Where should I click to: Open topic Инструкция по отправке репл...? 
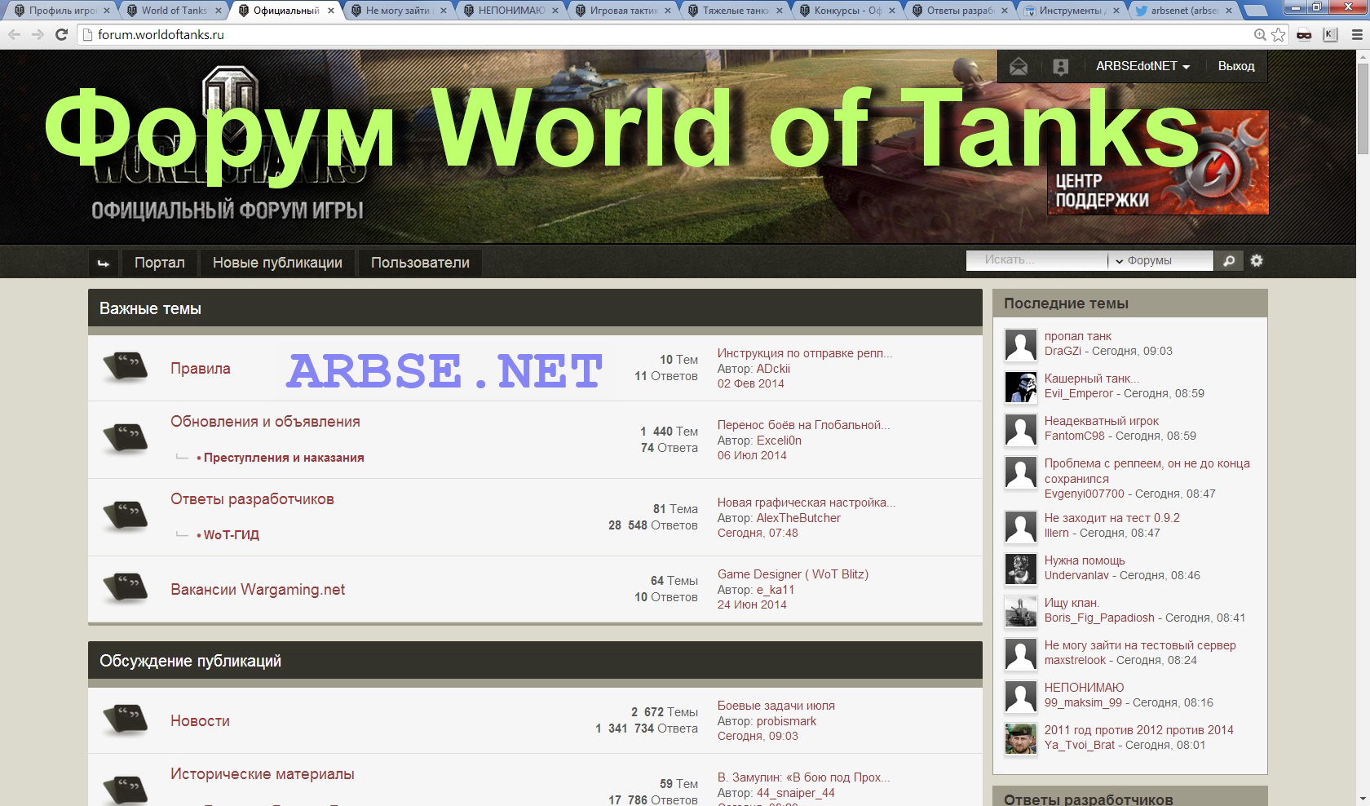[x=805, y=353]
